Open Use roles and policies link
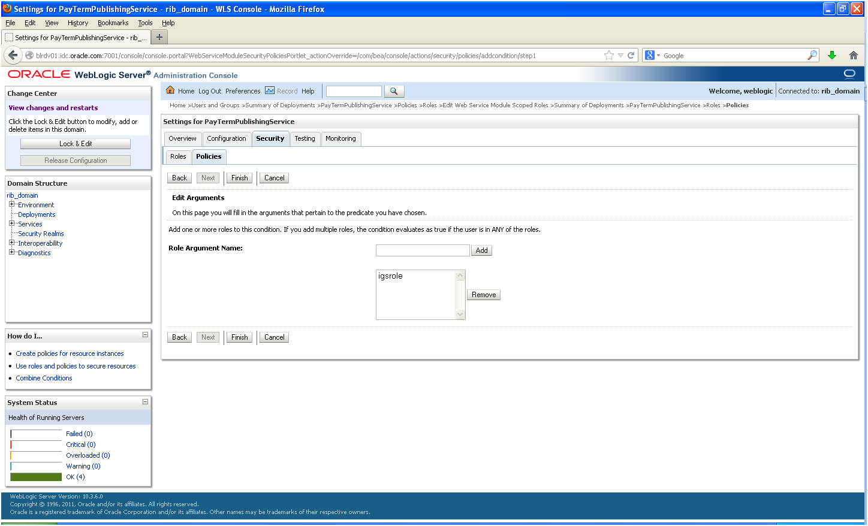This screenshot has width=868, height=526. pos(76,366)
